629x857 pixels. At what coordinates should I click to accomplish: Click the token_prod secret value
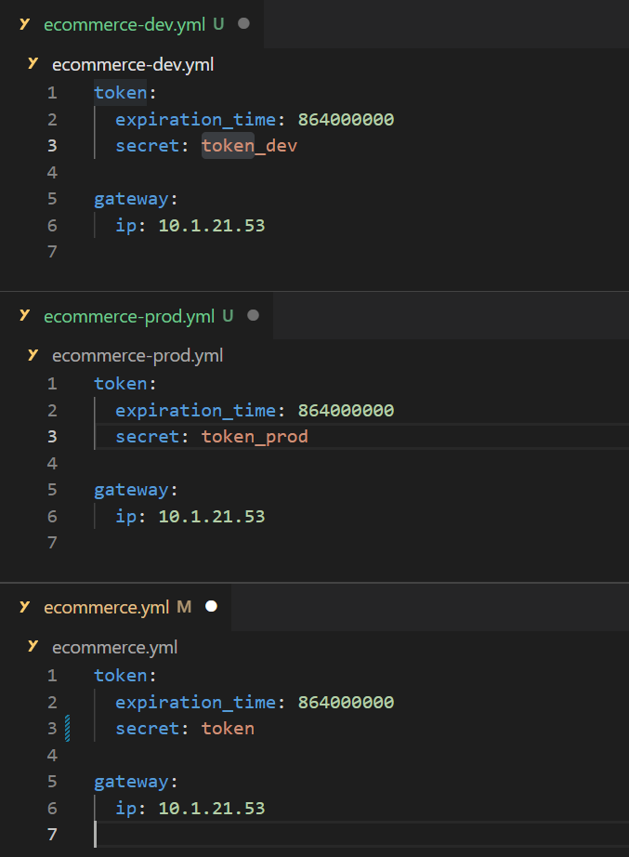click(x=255, y=437)
